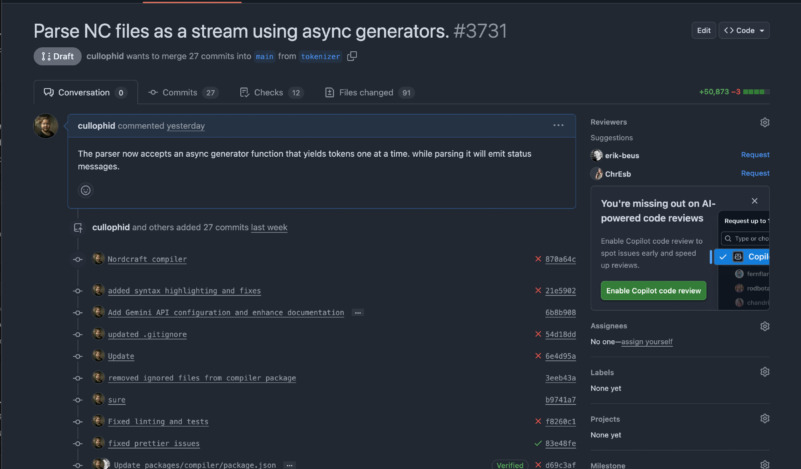Image resolution: width=801 pixels, height=469 pixels.
Task: Click the assign yourself link
Action: pos(646,342)
